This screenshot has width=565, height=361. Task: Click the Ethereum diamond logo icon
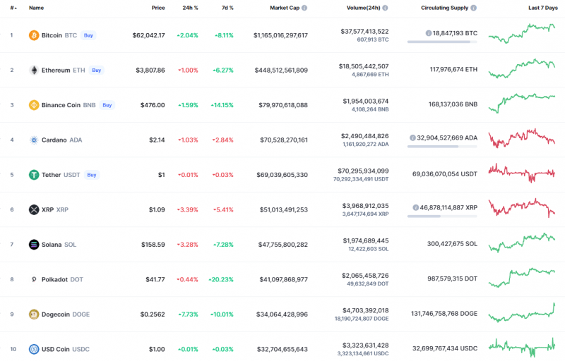[34, 70]
